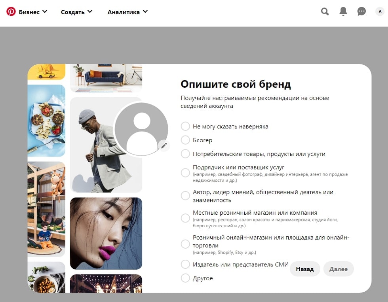This screenshot has width=388, height=302.
Task: Open the account avatar 'A'
Action: click(380, 11)
